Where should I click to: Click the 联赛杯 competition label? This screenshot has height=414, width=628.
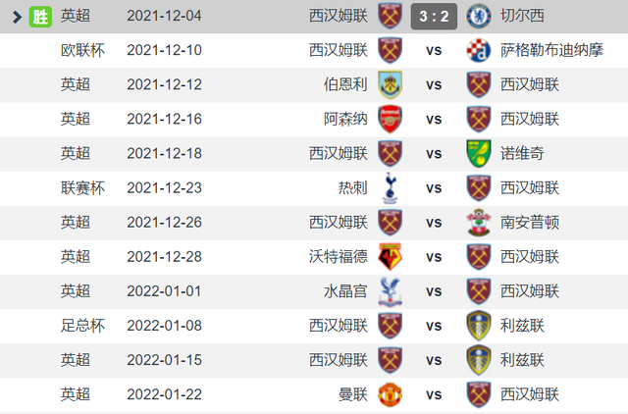pyautogui.click(x=82, y=188)
